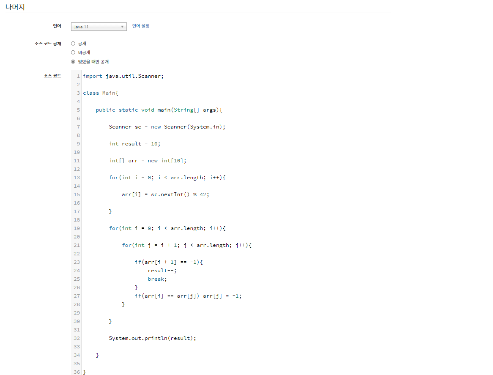Click line number 13 in gutter

point(77,178)
